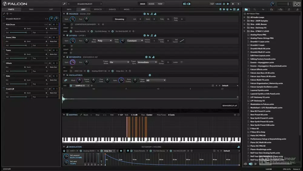Click the fx icon in the LAYER(S) header
The width and height of the screenshot is (303, 171).
(x=148, y=36)
